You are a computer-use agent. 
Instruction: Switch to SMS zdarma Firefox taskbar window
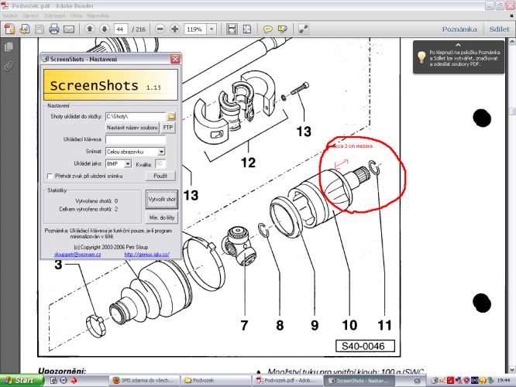click(144, 381)
